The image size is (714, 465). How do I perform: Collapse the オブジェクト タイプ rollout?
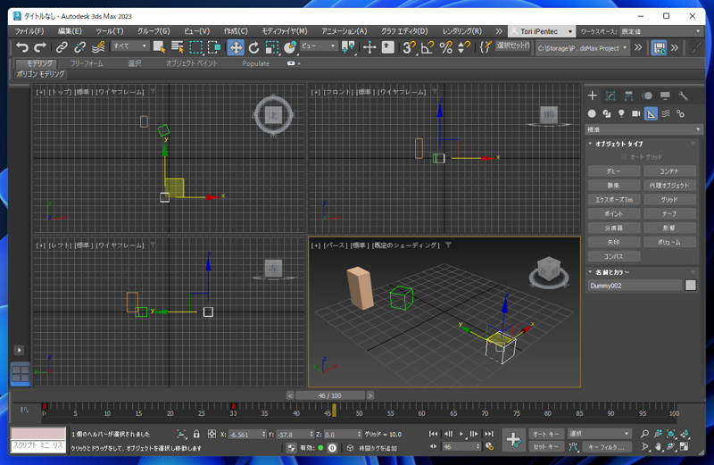tap(619, 144)
